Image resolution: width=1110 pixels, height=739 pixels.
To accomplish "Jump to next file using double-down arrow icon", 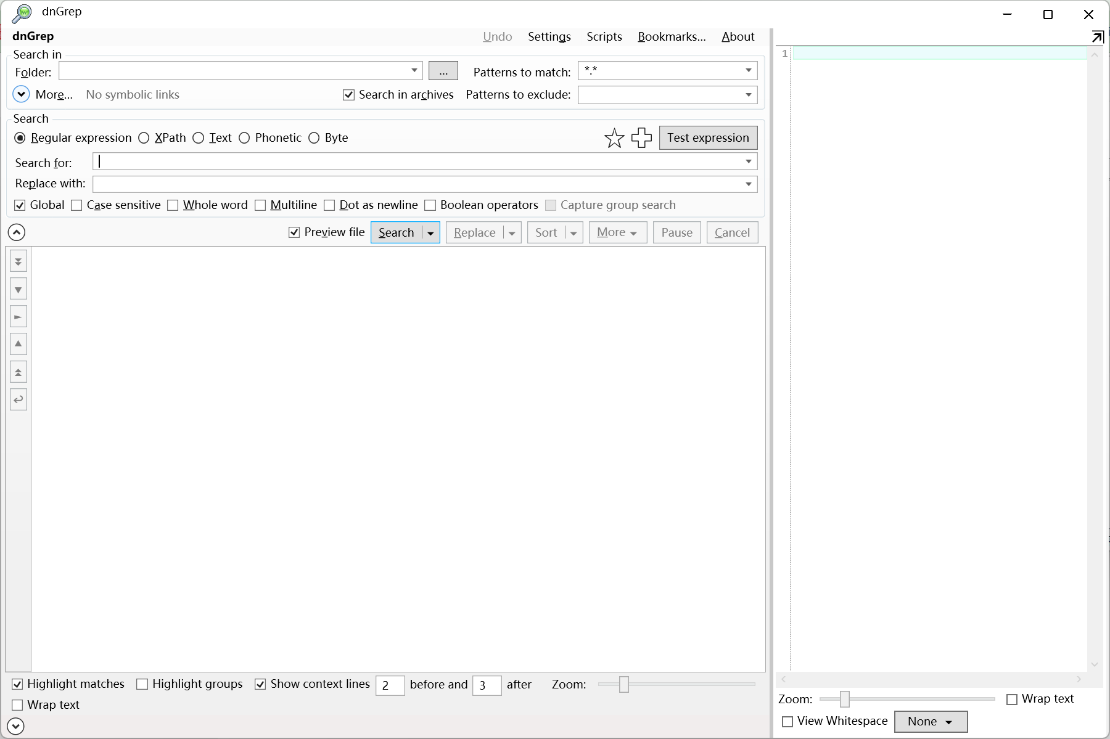I will point(18,261).
